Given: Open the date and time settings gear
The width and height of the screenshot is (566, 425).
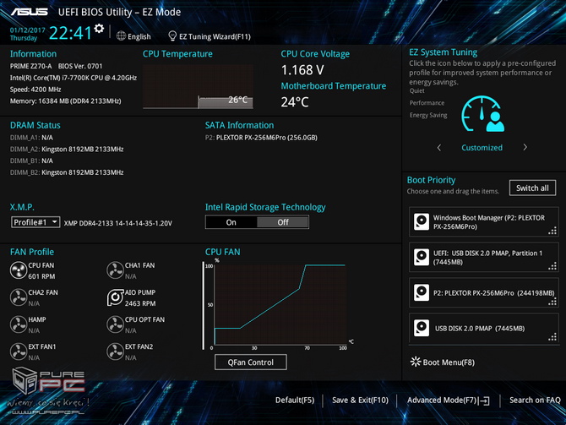Looking at the screenshot, I should pos(99,28).
